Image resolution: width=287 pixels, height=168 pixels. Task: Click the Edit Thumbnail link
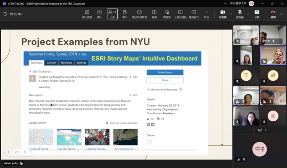click(40, 72)
